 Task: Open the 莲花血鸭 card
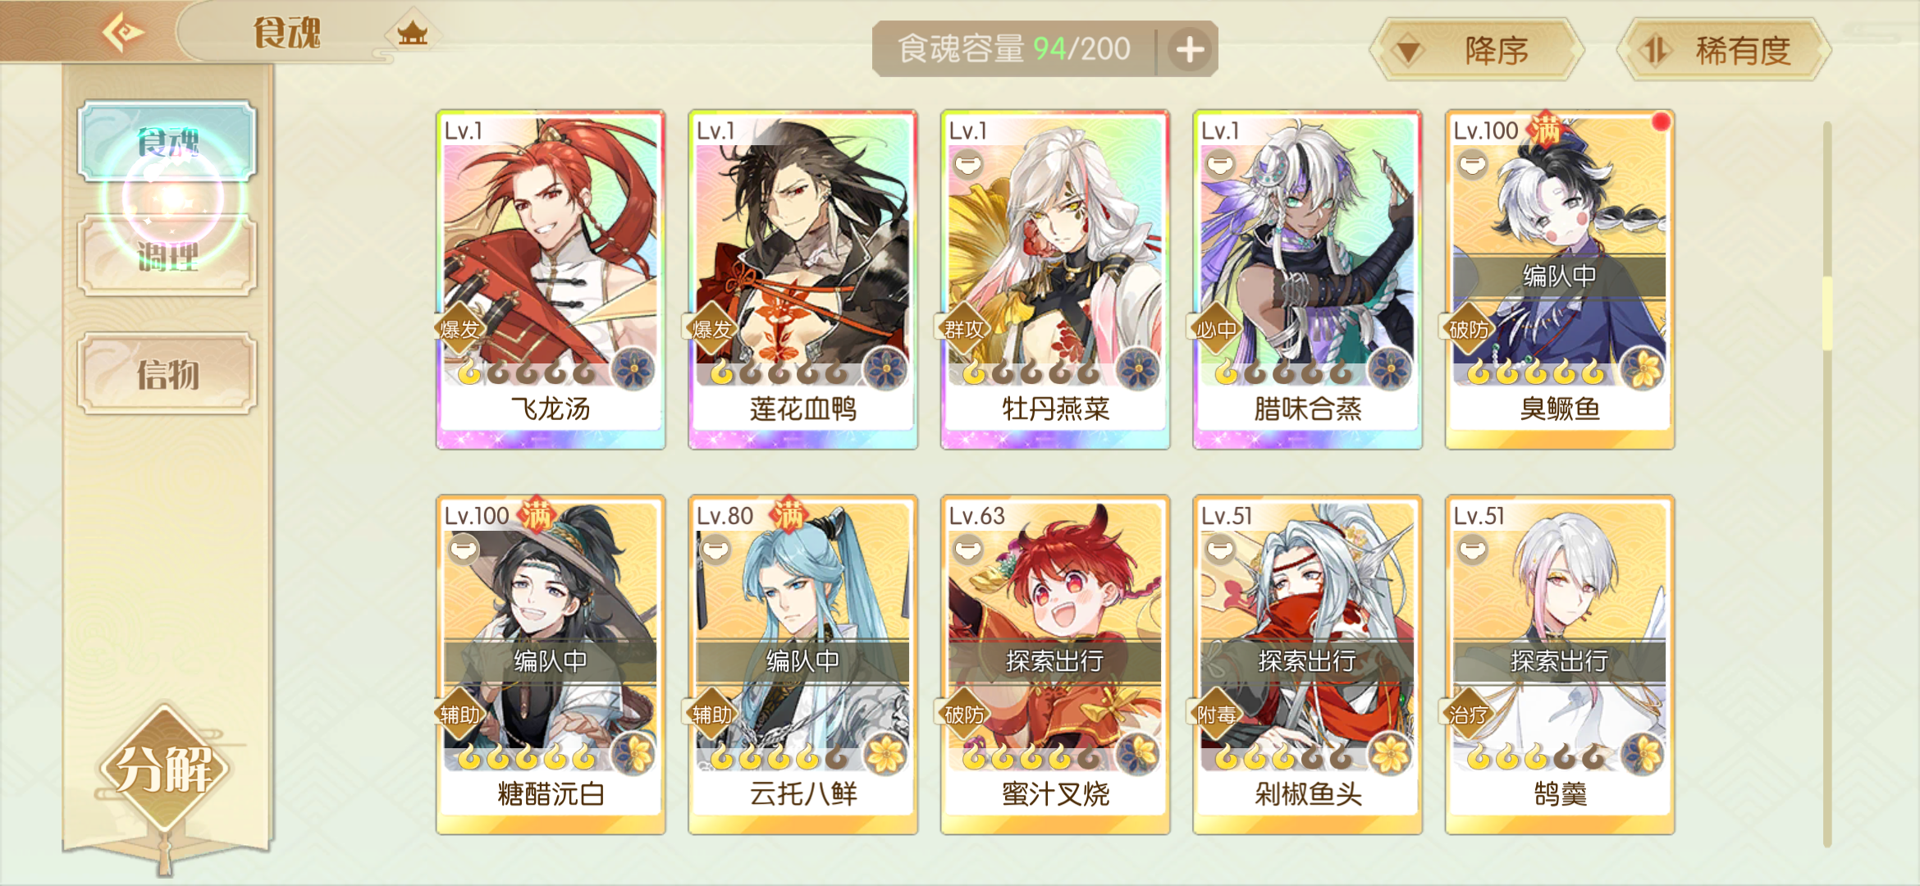(x=802, y=279)
